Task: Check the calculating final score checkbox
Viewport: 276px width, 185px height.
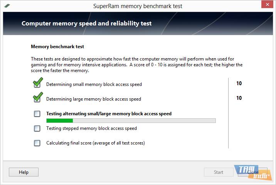Action: pos(37,143)
